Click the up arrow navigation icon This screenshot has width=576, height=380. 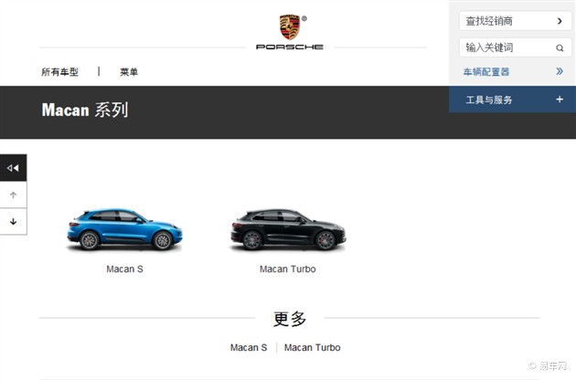point(13,195)
